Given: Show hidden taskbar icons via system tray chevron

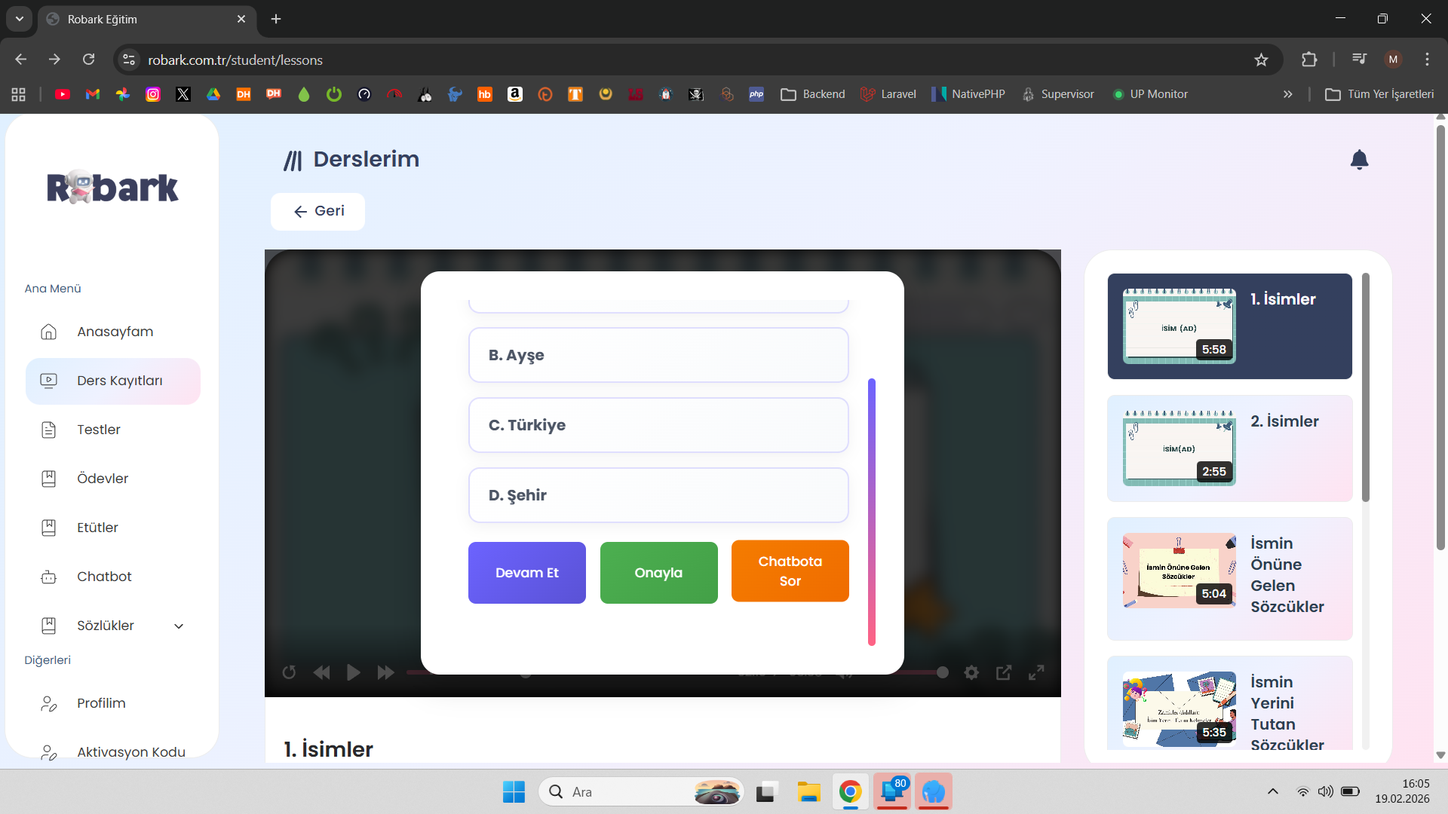Looking at the screenshot, I should coord(1272,791).
